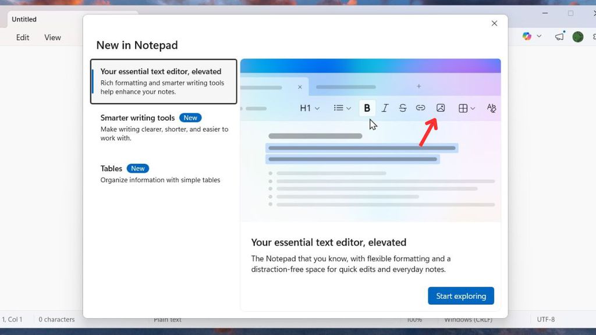This screenshot has width=596, height=335.
Task: Click the Bold formatting icon
Action: pyautogui.click(x=367, y=108)
